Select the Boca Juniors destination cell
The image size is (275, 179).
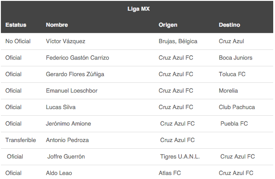(x=235, y=58)
